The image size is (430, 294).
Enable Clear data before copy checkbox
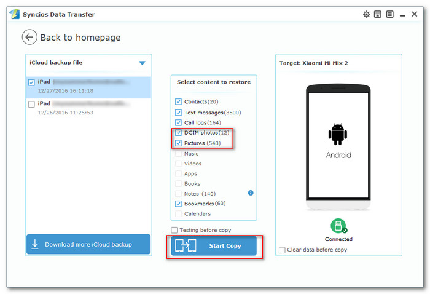(x=282, y=250)
